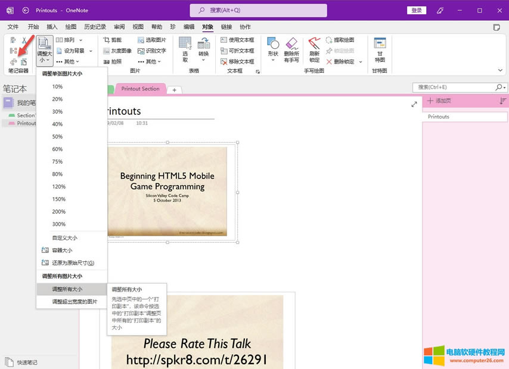Click the top 搜索 search box
The width and height of the screenshot is (509, 369).
(258, 10)
